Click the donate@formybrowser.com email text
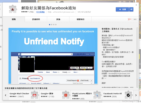The height and width of the screenshot is (103, 141). coord(119,74)
